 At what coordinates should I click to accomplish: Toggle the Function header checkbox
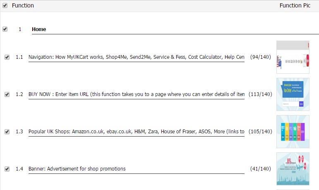5,5
